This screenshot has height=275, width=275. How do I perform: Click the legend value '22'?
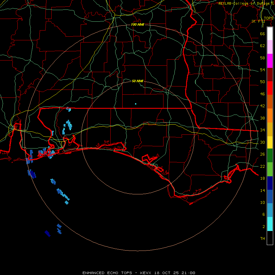coord(262,166)
